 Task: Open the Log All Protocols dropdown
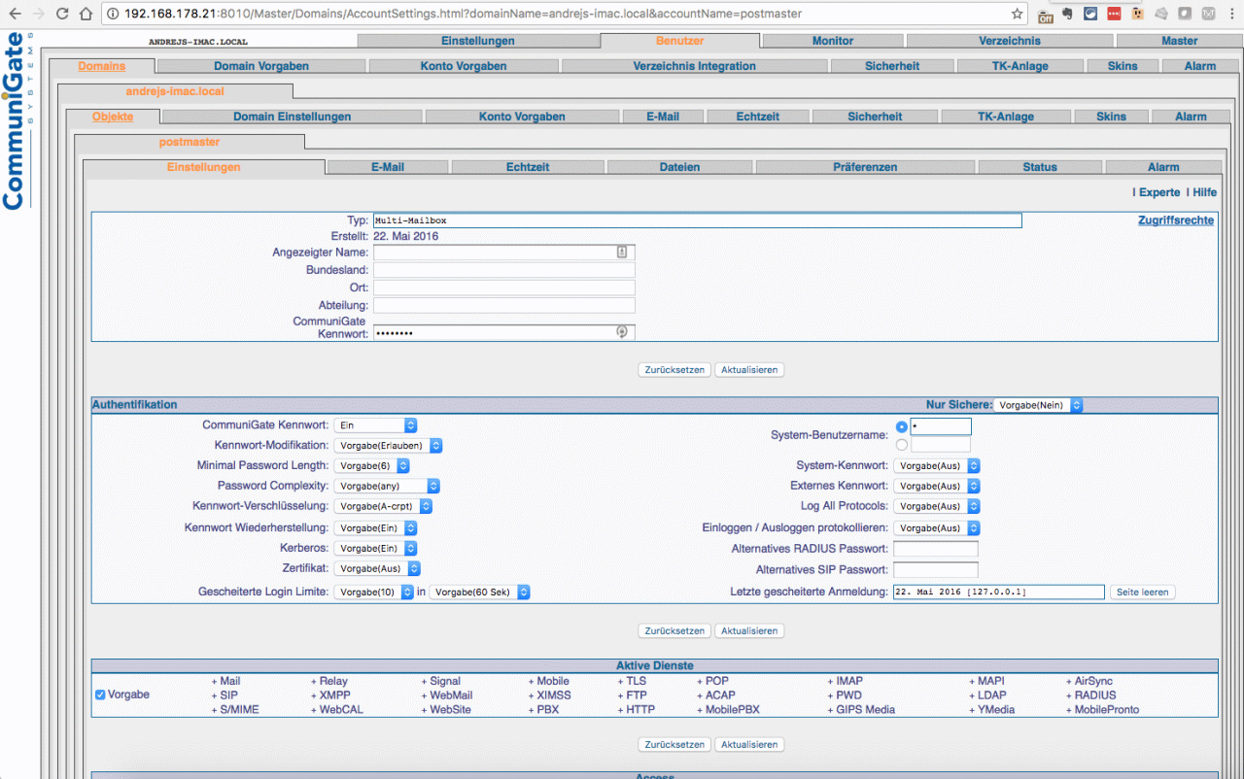[x=937, y=506]
